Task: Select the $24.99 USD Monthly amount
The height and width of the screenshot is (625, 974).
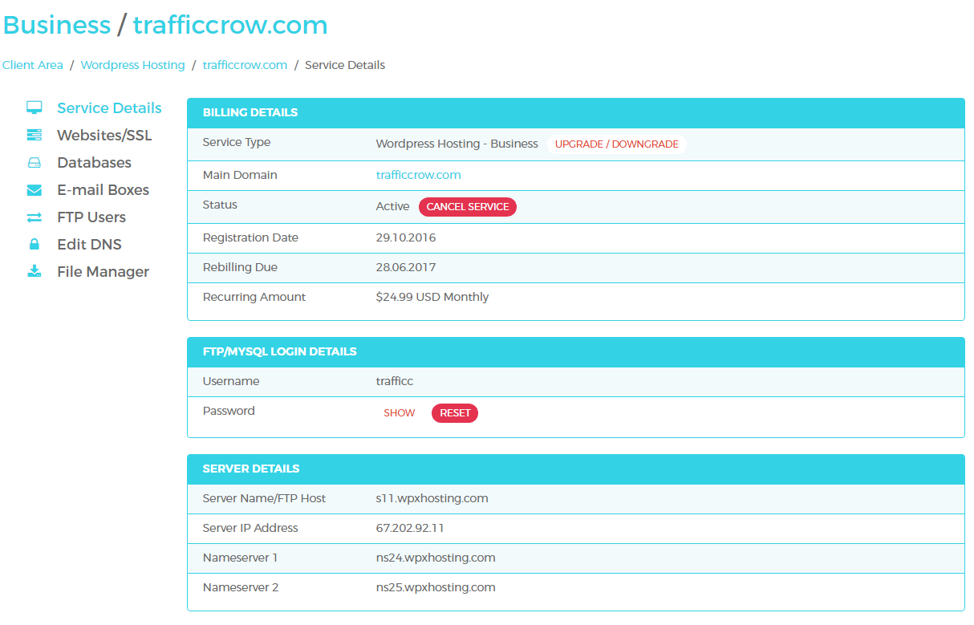Action: point(432,298)
